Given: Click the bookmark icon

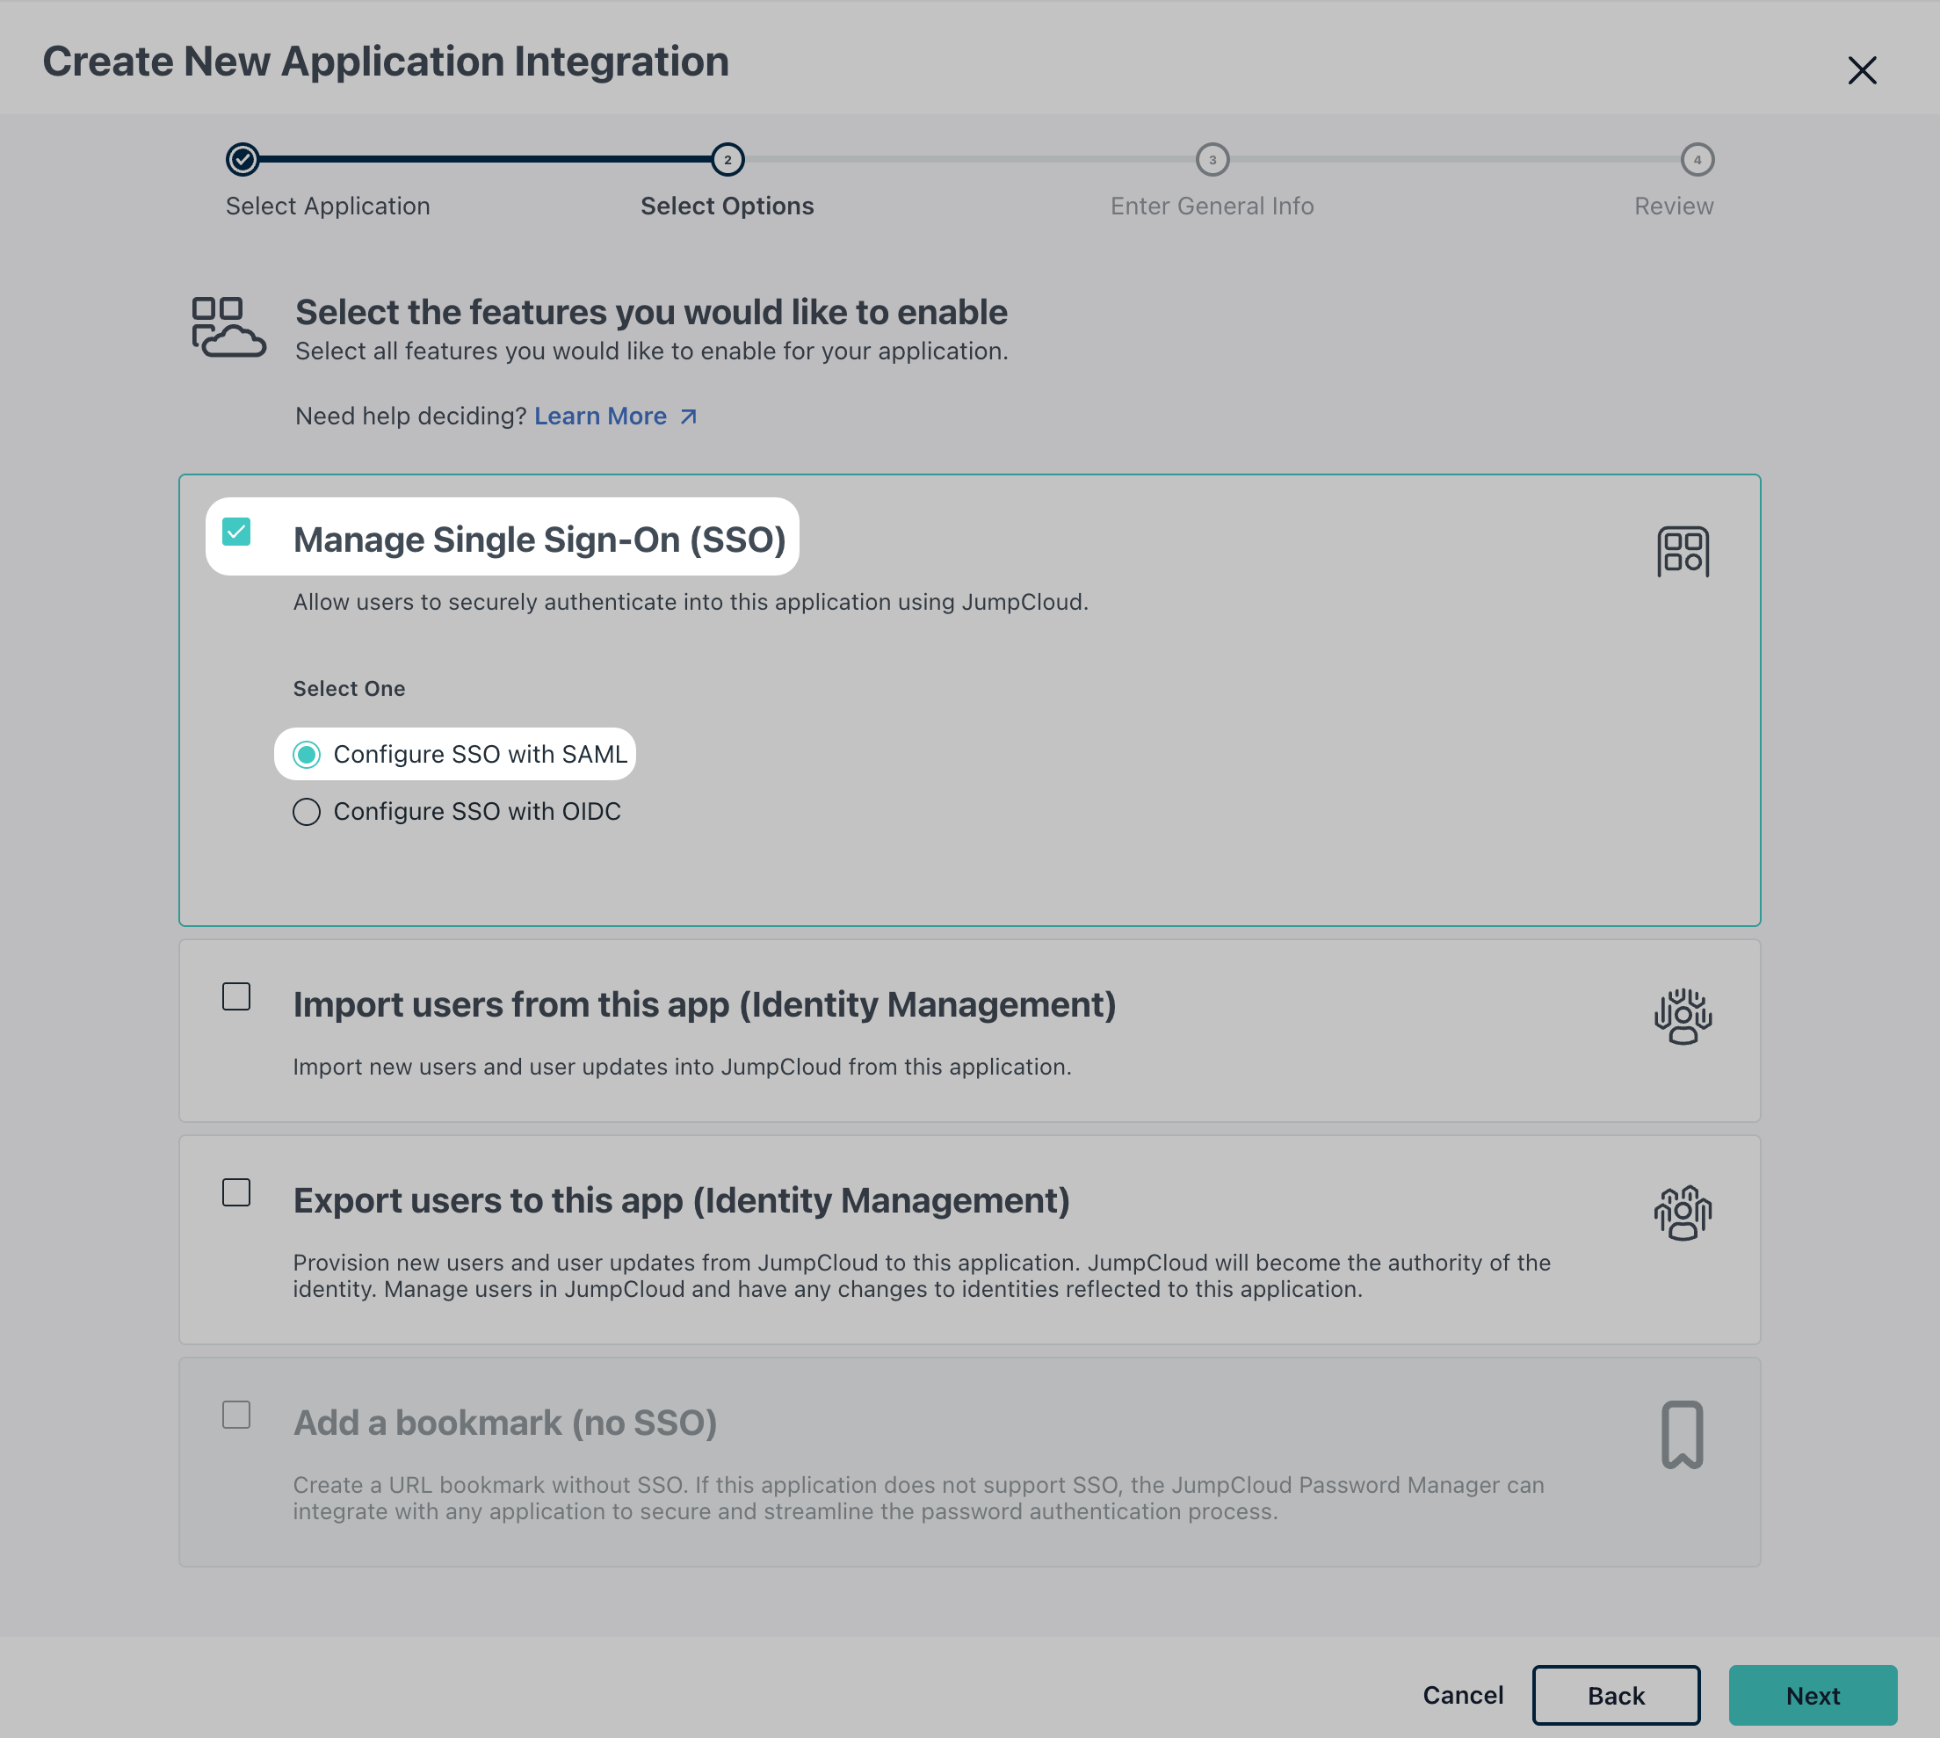Looking at the screenshot, I should [x=1683, y=1434].
